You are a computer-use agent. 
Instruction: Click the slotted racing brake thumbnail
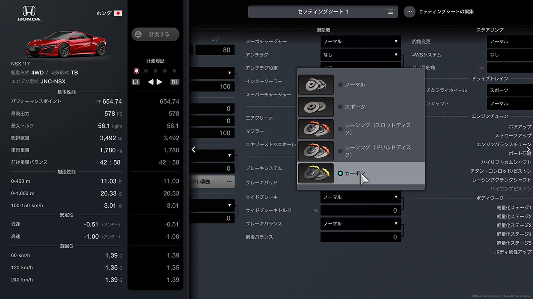tap(316, 129)
